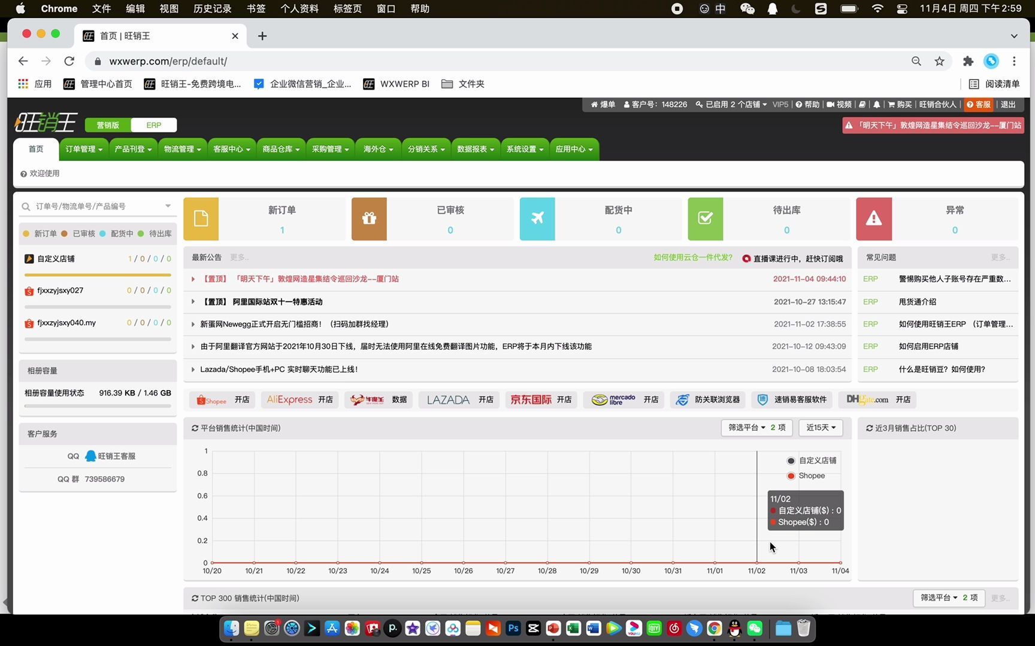Open 筛选平台 dropdown in TOP 300 panel
Viewport: 1035px width, 646px height.
(949, 598)
